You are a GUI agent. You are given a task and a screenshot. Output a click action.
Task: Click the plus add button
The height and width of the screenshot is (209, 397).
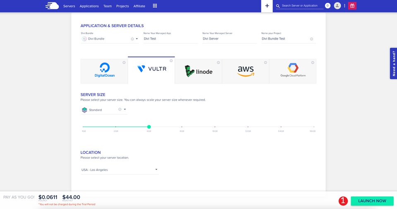[x=267, y=6]
